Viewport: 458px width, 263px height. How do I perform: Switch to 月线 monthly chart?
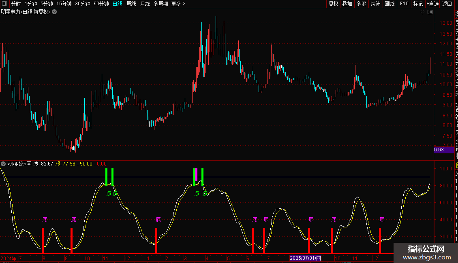coord(145,4)
